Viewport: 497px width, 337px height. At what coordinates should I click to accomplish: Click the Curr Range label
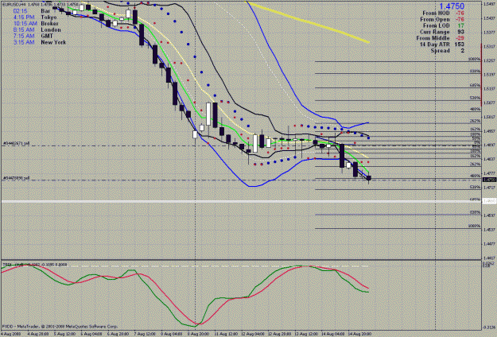(x=434, y=32)
